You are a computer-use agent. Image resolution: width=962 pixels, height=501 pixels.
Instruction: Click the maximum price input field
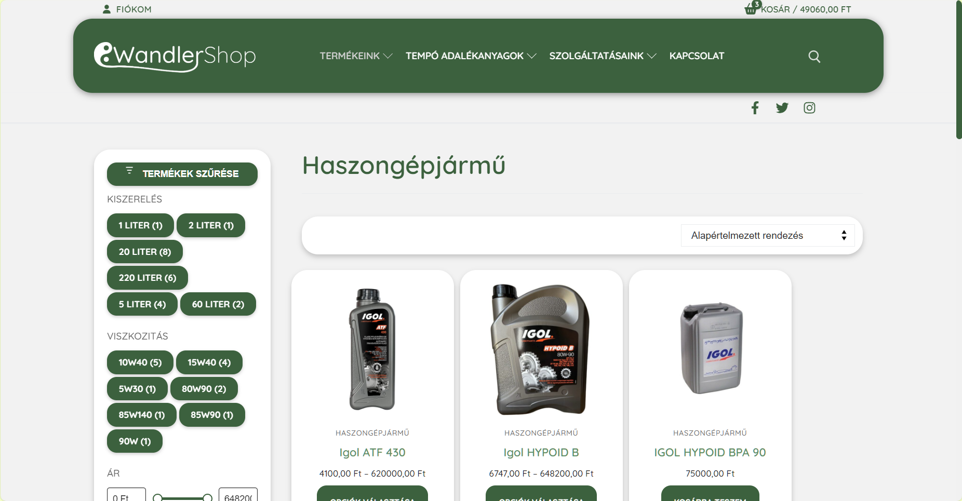[x=238, y=495]
